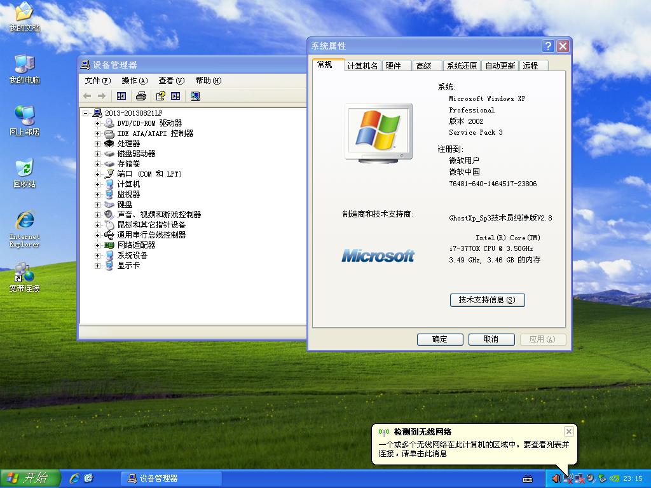Click the NVIDIA tray icon
The width and height of the screenshot is (651, 488).
(x=614, y=479)
